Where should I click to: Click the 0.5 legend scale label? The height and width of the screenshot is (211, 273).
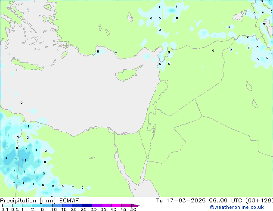[15, 209]
